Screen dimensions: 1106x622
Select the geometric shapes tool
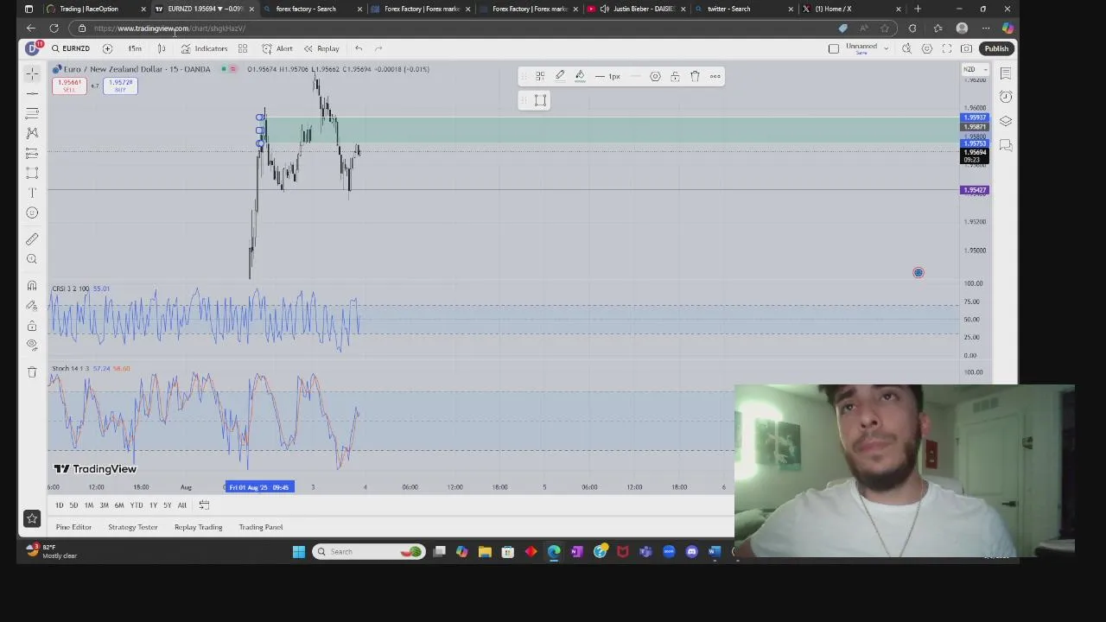click(32, 173)
